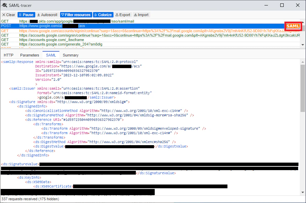The height and width of the screenshot is (203, 306).
Task: Select the okta.com sso/saml/mail GET request
Action: pyautogui.click(x=150, y=21)
